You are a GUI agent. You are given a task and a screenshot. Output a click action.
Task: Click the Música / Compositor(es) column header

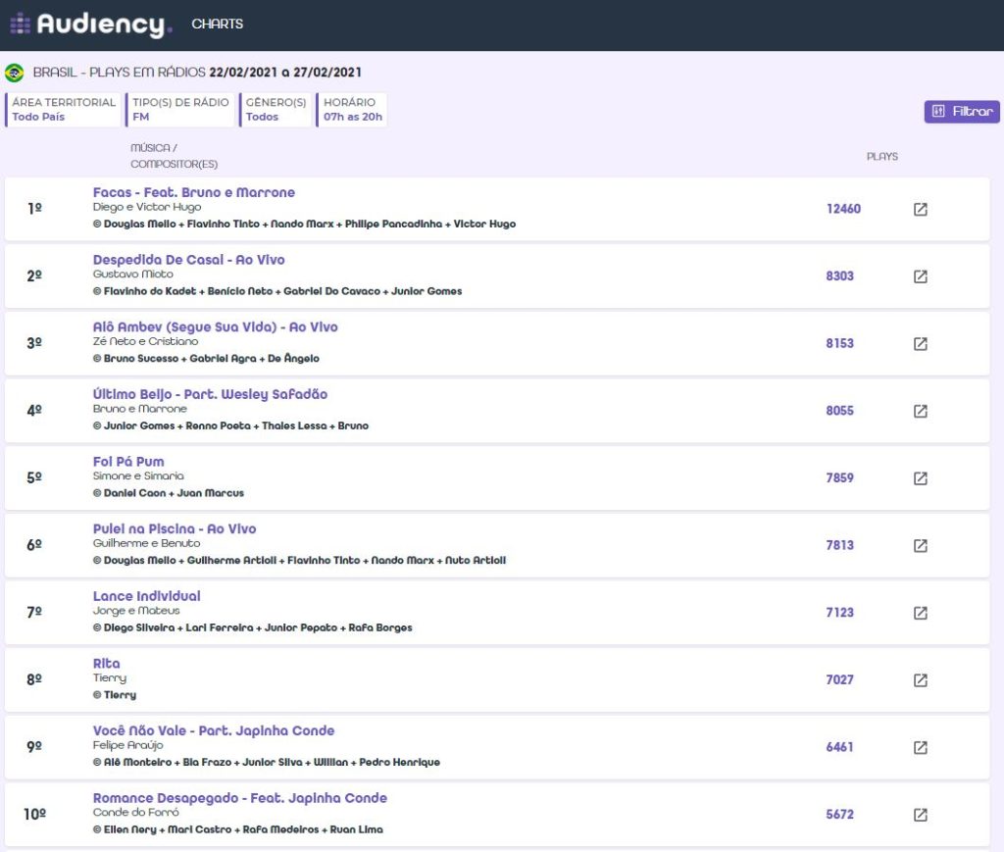click(174, 156)
